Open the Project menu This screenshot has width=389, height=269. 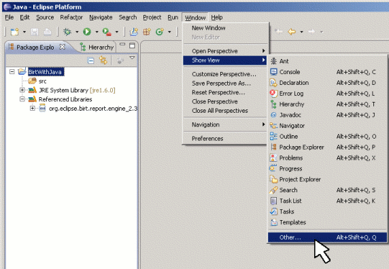pyautogui.click(x=152, y=18)
